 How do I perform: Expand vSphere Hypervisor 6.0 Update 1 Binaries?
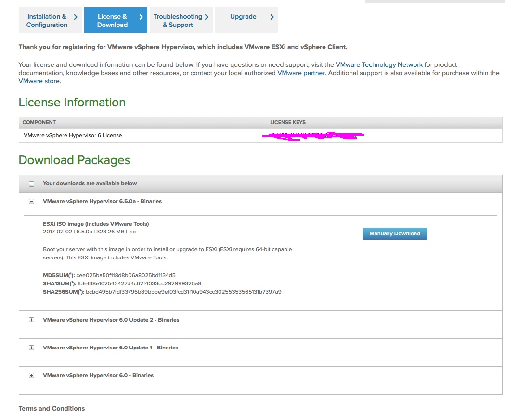[x=32, y=348]
